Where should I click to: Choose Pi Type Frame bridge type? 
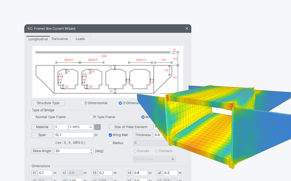(91, 117)
